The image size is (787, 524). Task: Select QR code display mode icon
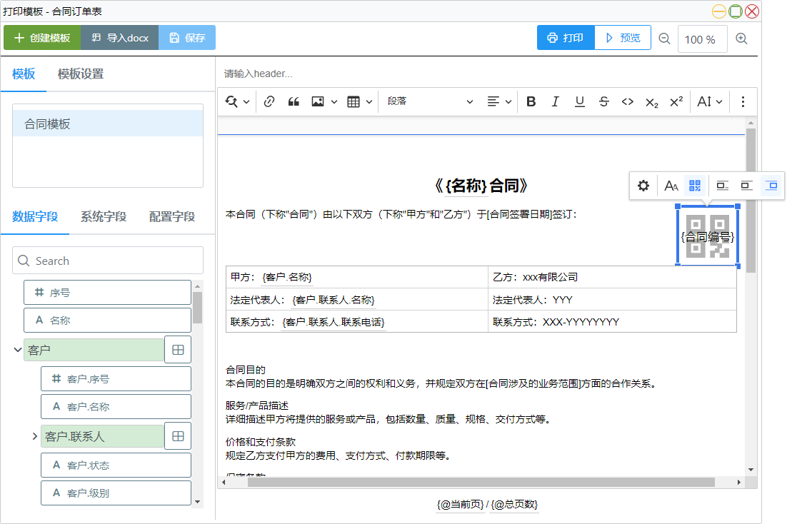click(x=694, y=186)
